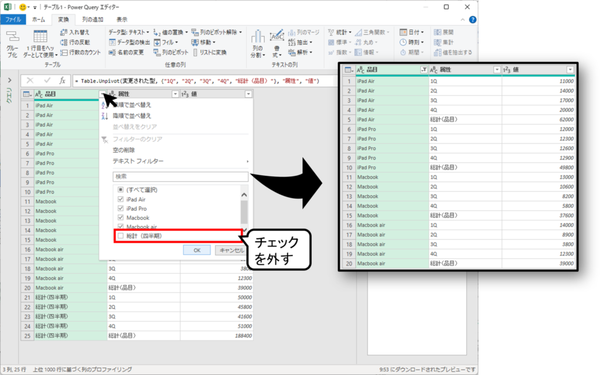
Task: Click the Transpose (入れ替え) icon
Action: (x=75, y=32)
